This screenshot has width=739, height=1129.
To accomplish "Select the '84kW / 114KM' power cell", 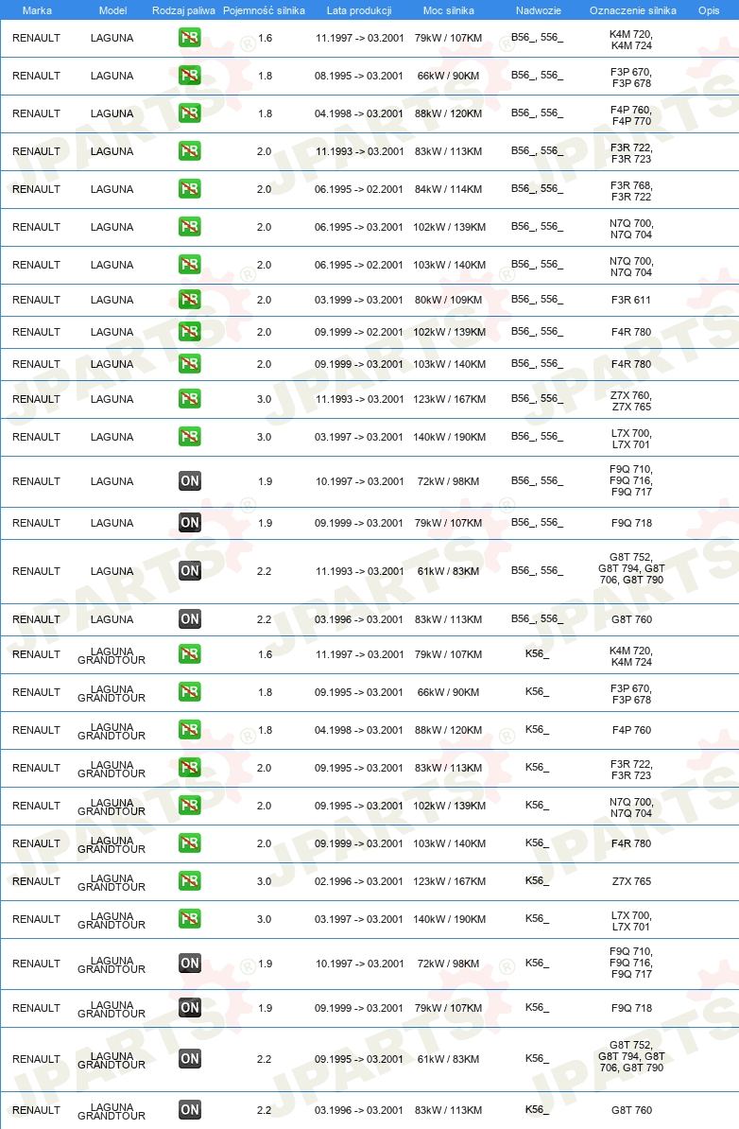I will point(448,189).
